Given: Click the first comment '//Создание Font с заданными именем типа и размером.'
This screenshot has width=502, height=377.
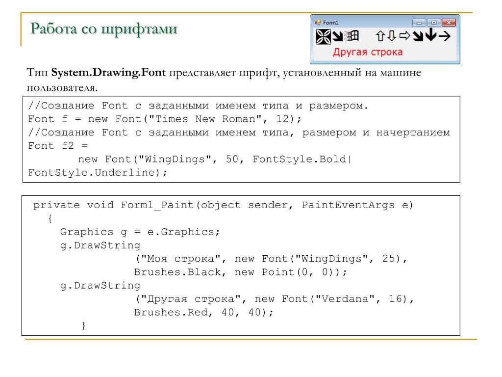Looking at the screenshot, I should click(x=198, y=106).
